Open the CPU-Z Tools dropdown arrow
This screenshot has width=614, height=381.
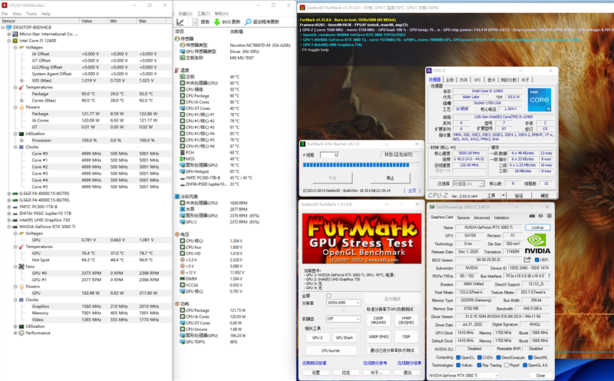click(503, 195)
